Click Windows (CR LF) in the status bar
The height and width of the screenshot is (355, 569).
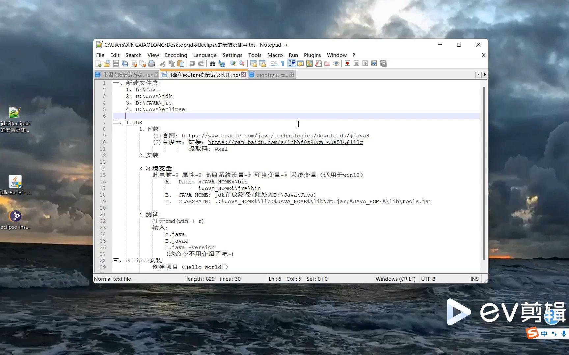point(395,279)
